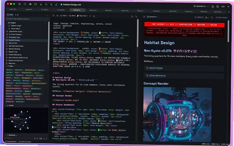234x146 pixels.
Task: Click the Concept Render image in preview
Action: click(x=178, y=115)
